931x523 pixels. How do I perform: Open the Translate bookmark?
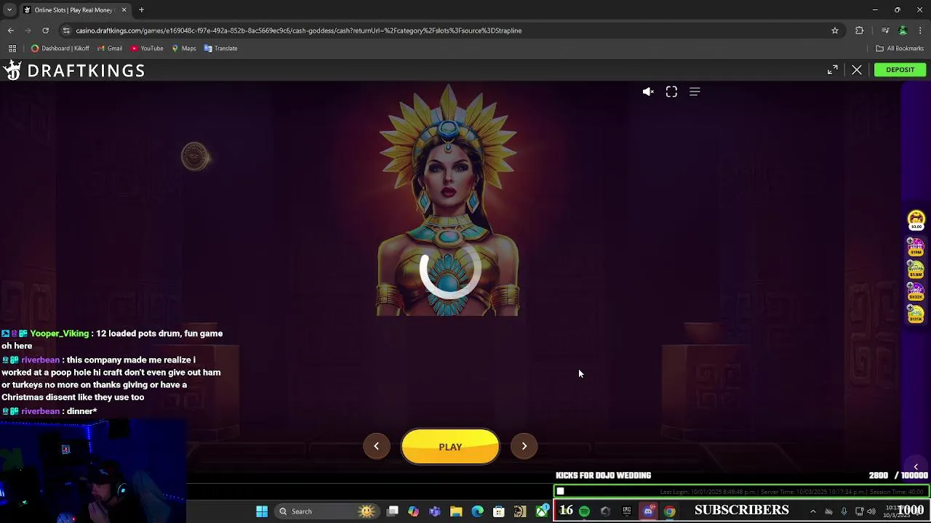(x=221, y=49)
